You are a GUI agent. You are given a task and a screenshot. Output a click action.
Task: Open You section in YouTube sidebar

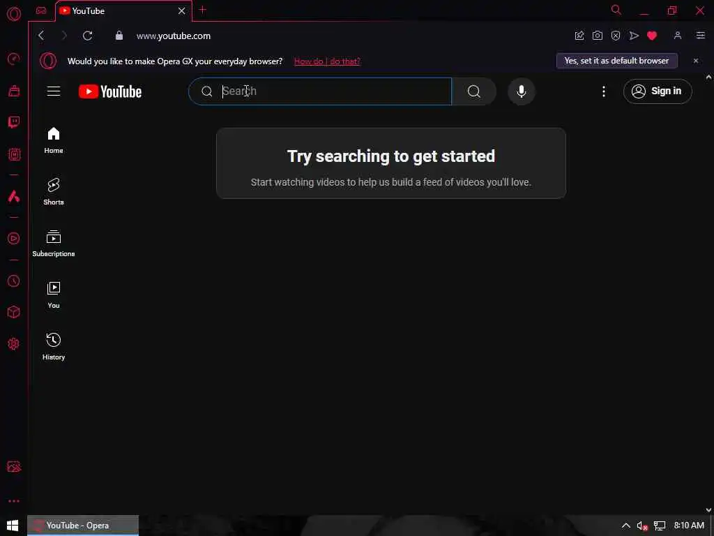(54, 295)
